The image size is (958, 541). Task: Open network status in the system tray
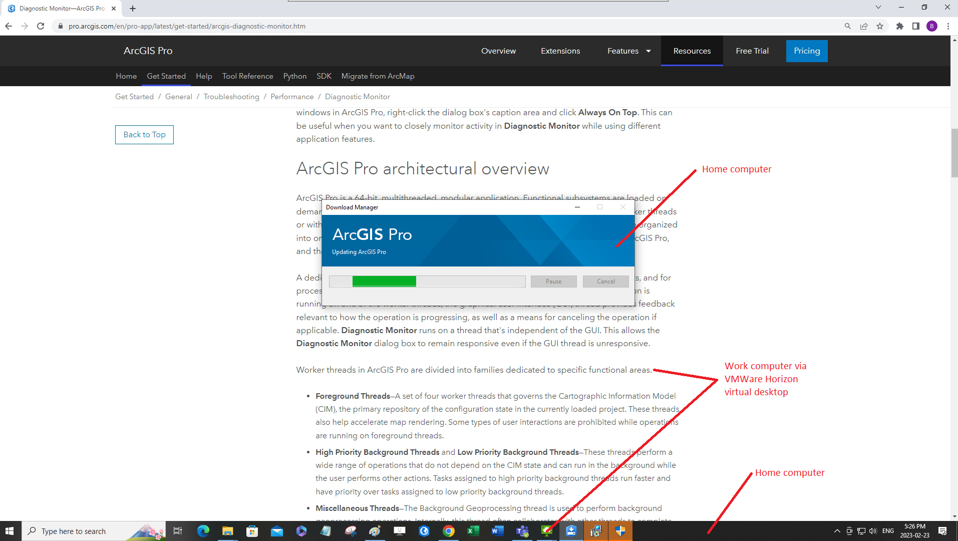[x=861, y=531]
